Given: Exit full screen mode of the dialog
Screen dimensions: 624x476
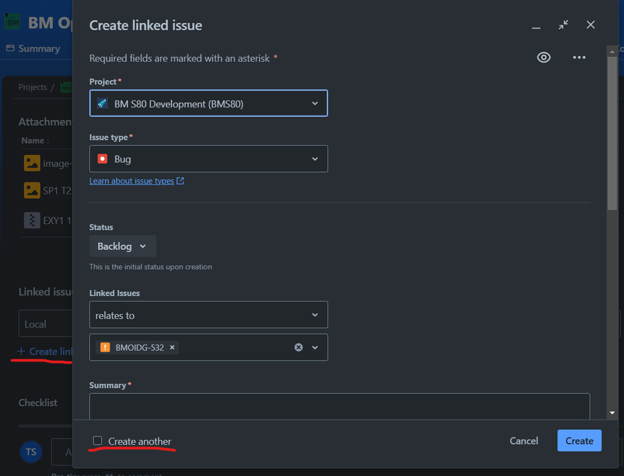Looking at the screenshot, I should pyautogui.click(x=563, y=25).
